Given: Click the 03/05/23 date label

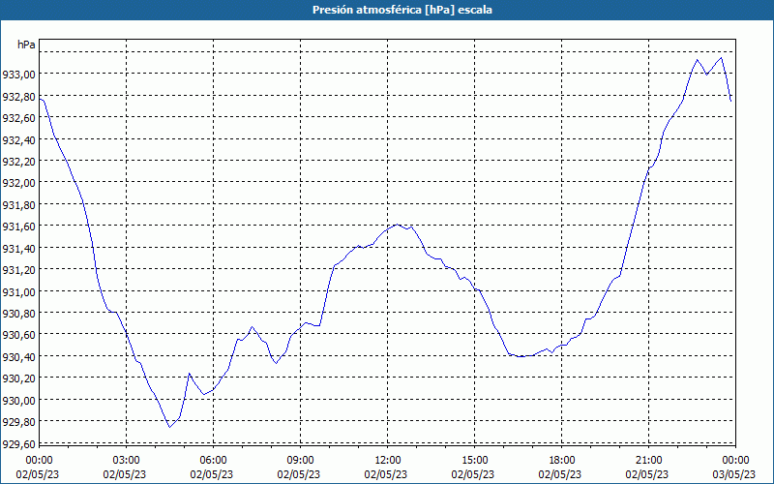Looking at the screenshot, I should click(734, 474).
